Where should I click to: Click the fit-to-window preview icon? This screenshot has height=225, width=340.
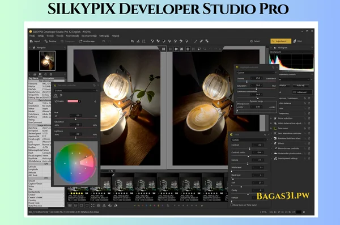click(164, 49)
